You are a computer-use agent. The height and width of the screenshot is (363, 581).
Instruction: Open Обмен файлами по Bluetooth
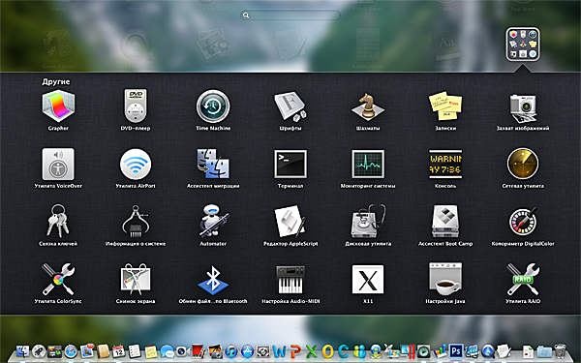click(213, 280)
